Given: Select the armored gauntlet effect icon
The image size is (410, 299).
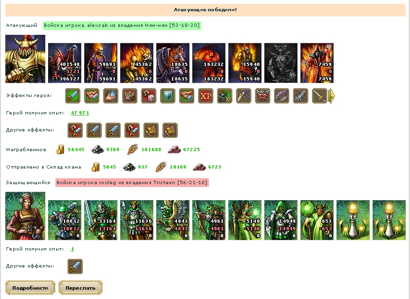Looking at the screenshot, I should tap(301, 96).
